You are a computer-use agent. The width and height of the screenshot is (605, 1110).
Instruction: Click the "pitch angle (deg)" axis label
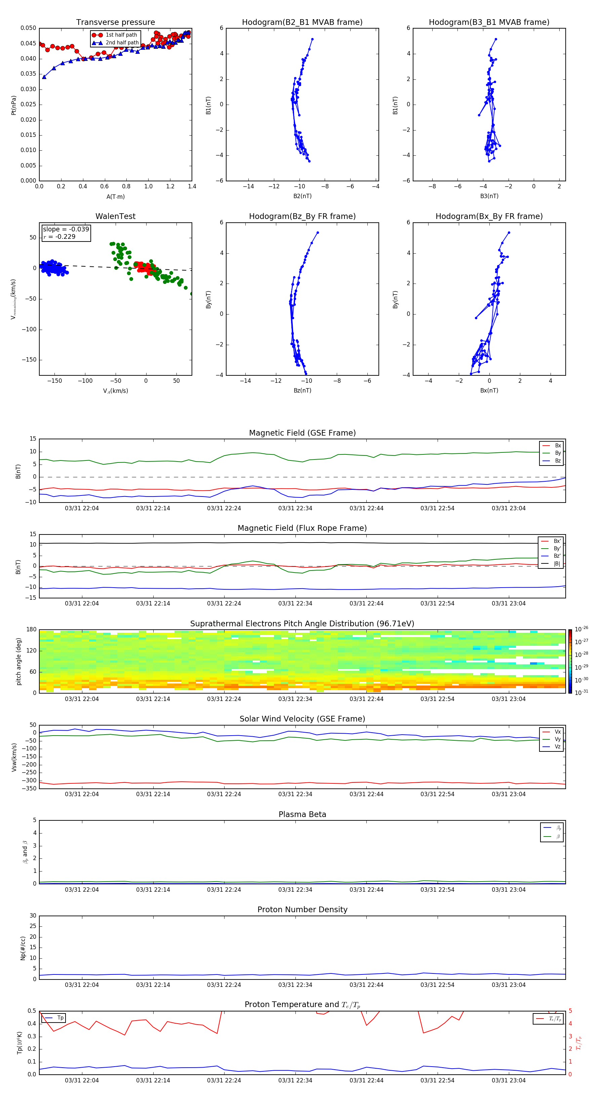[x=18, y=661]
